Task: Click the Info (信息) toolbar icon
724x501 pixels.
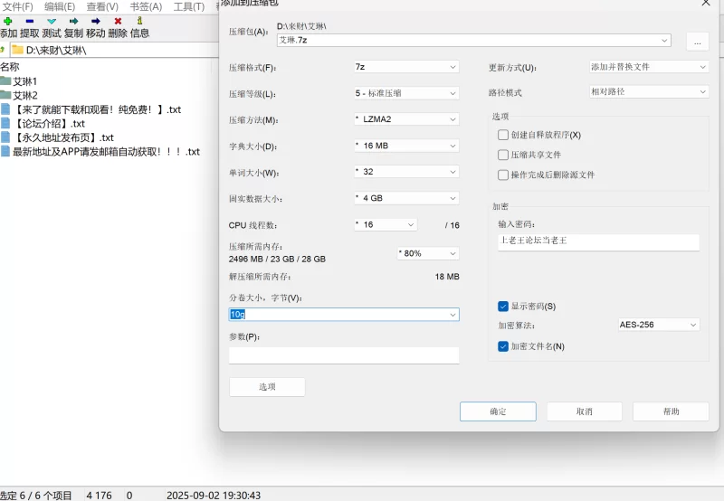Action: [139, 21]
